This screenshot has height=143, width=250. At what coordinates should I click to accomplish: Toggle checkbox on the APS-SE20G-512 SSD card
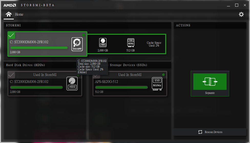pyautogui.click(x=96, y=75)
